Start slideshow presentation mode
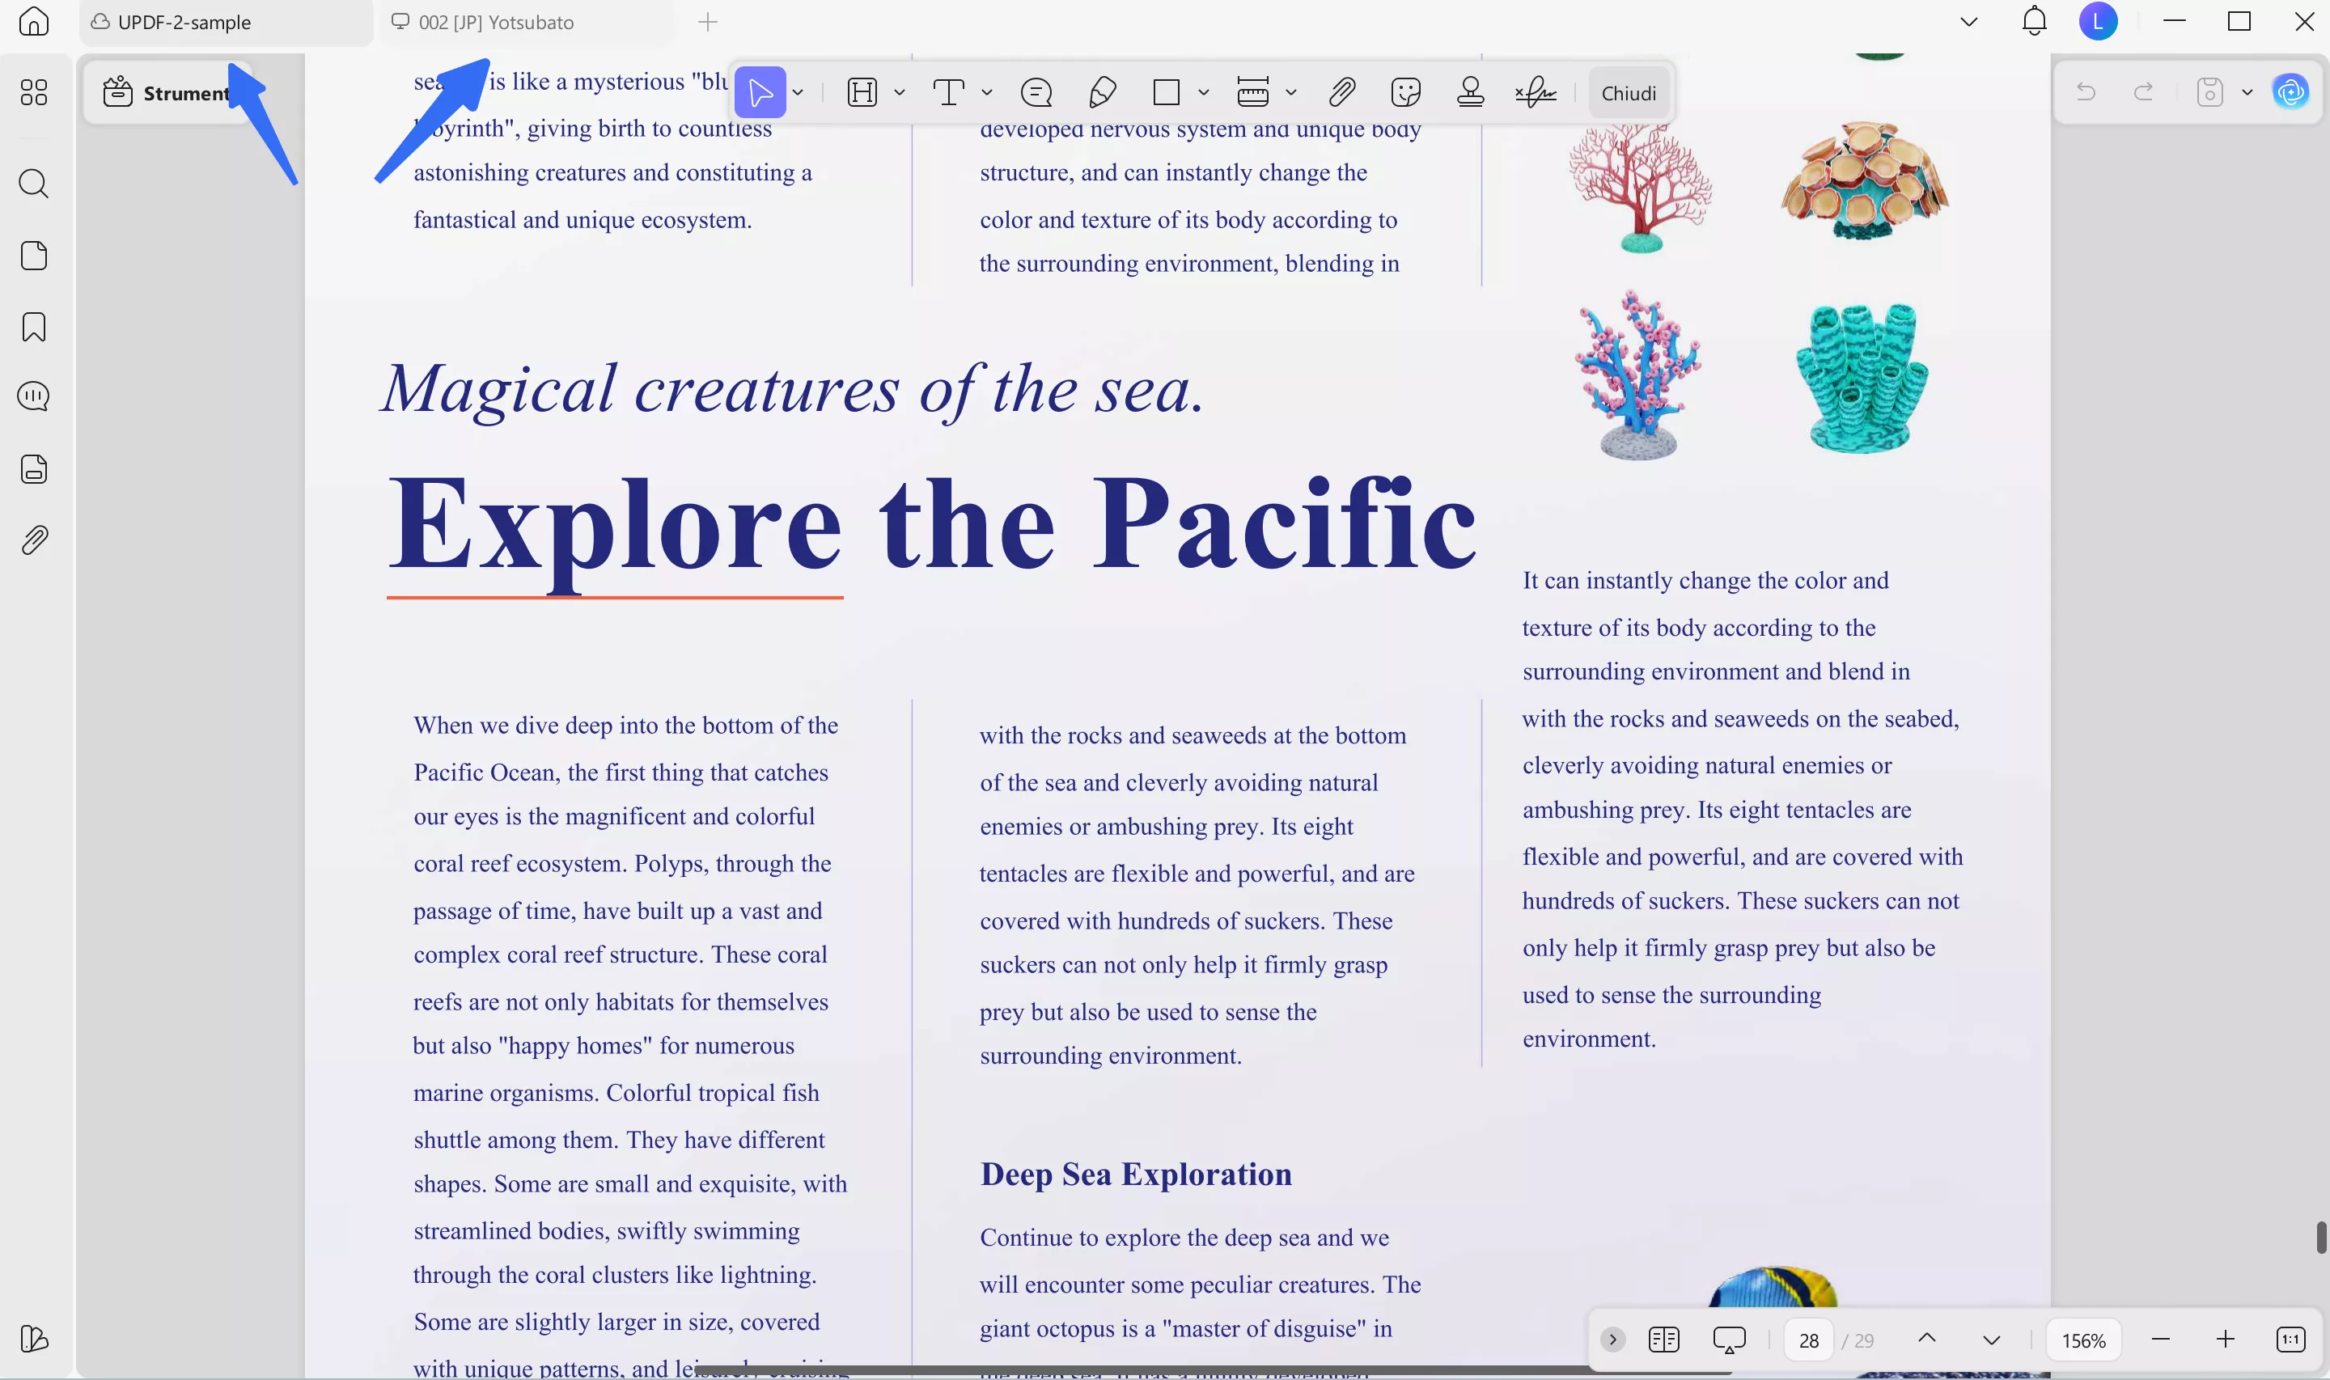This screenshot has height=1380, width=2330. click(x=1728, y=1340)
